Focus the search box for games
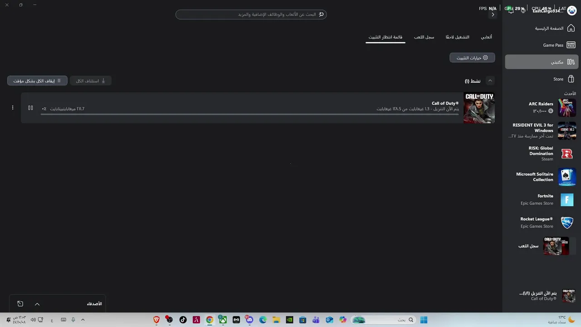 (251, 15)
